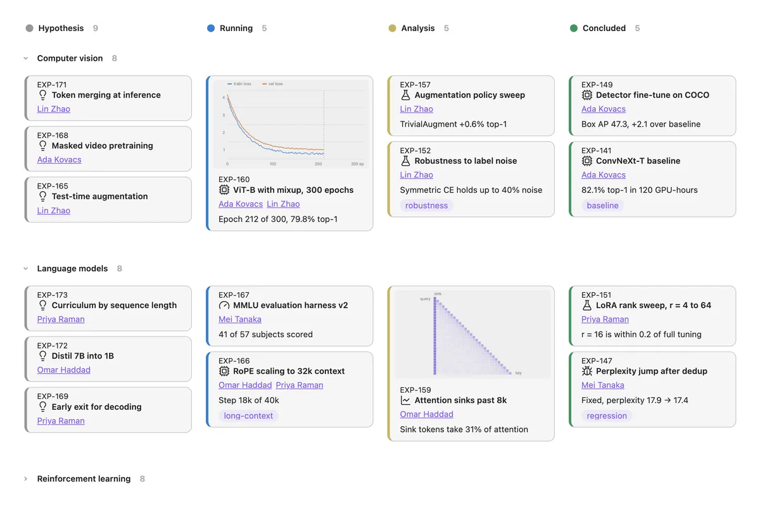760x506 pixels.
Task: Open Mei Tanaka link on MMLU evaluation harness
Action: [240, 319]
